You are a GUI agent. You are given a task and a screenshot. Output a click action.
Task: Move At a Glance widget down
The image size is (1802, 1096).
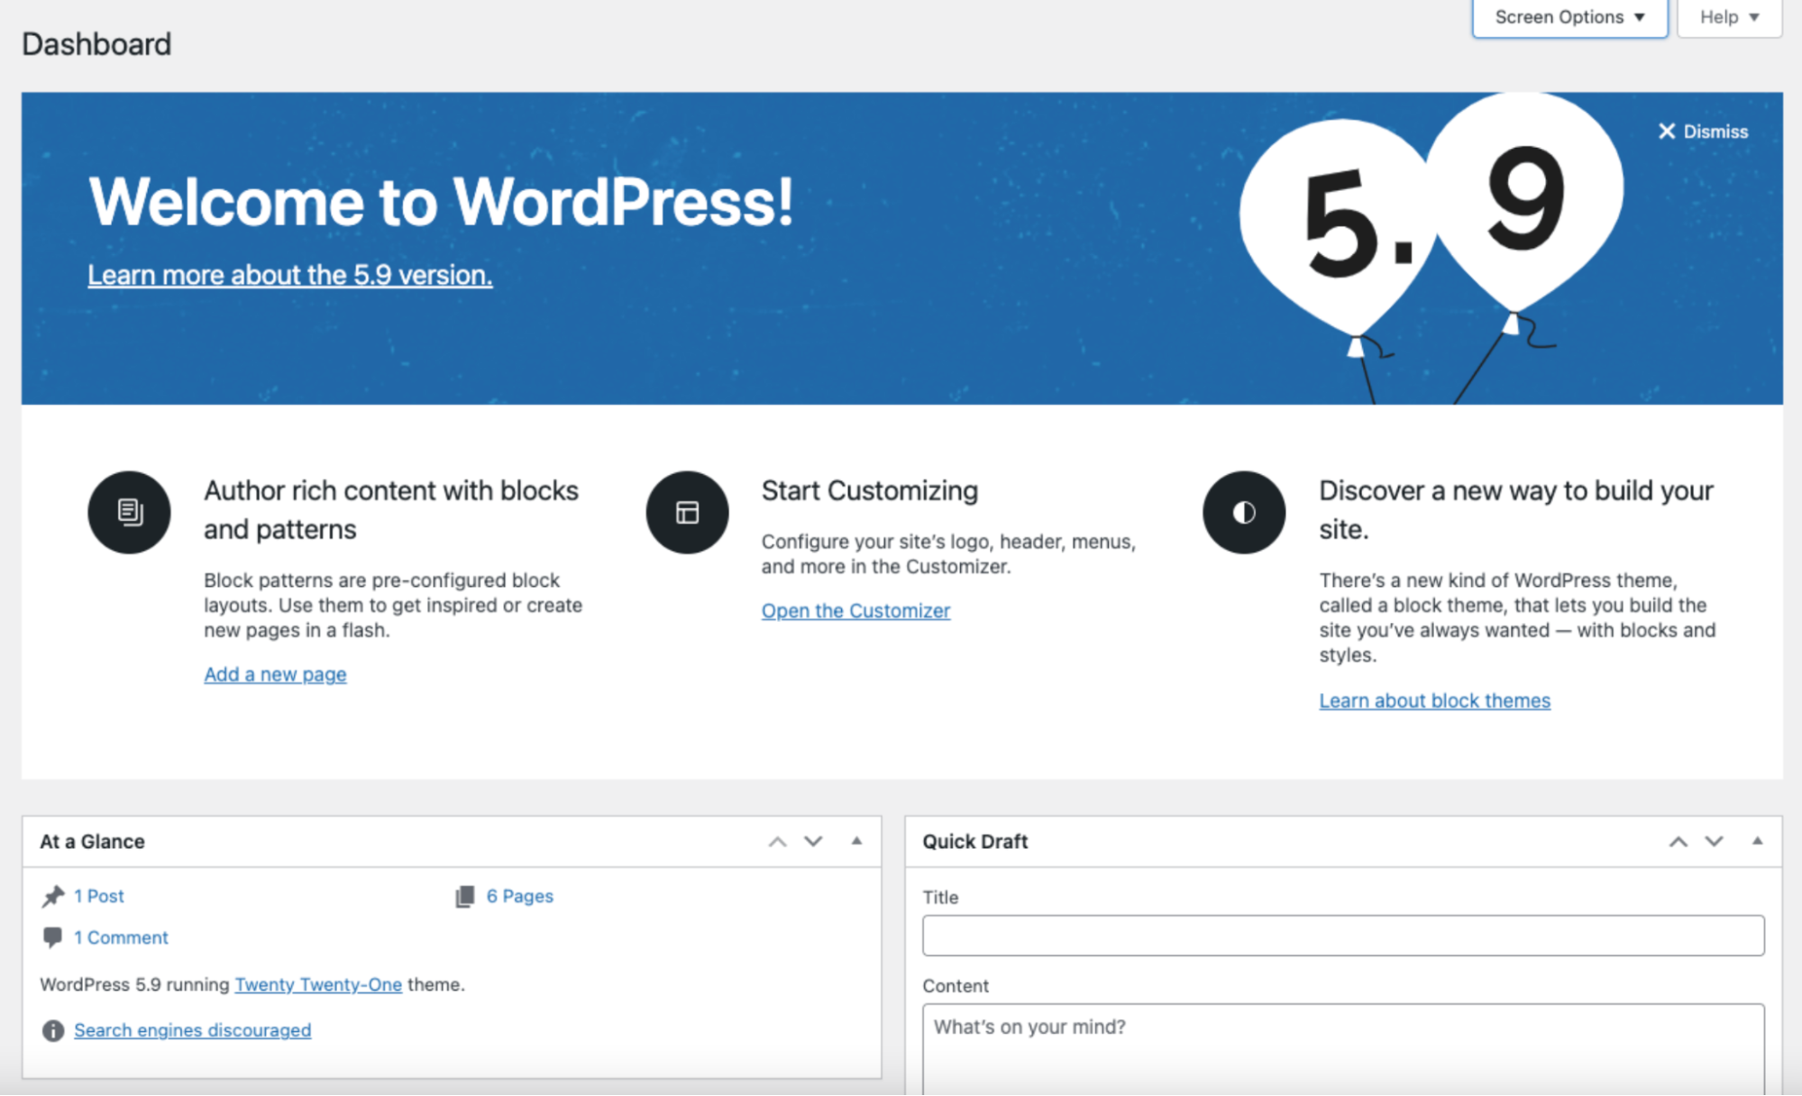click(x=813, y=842)
